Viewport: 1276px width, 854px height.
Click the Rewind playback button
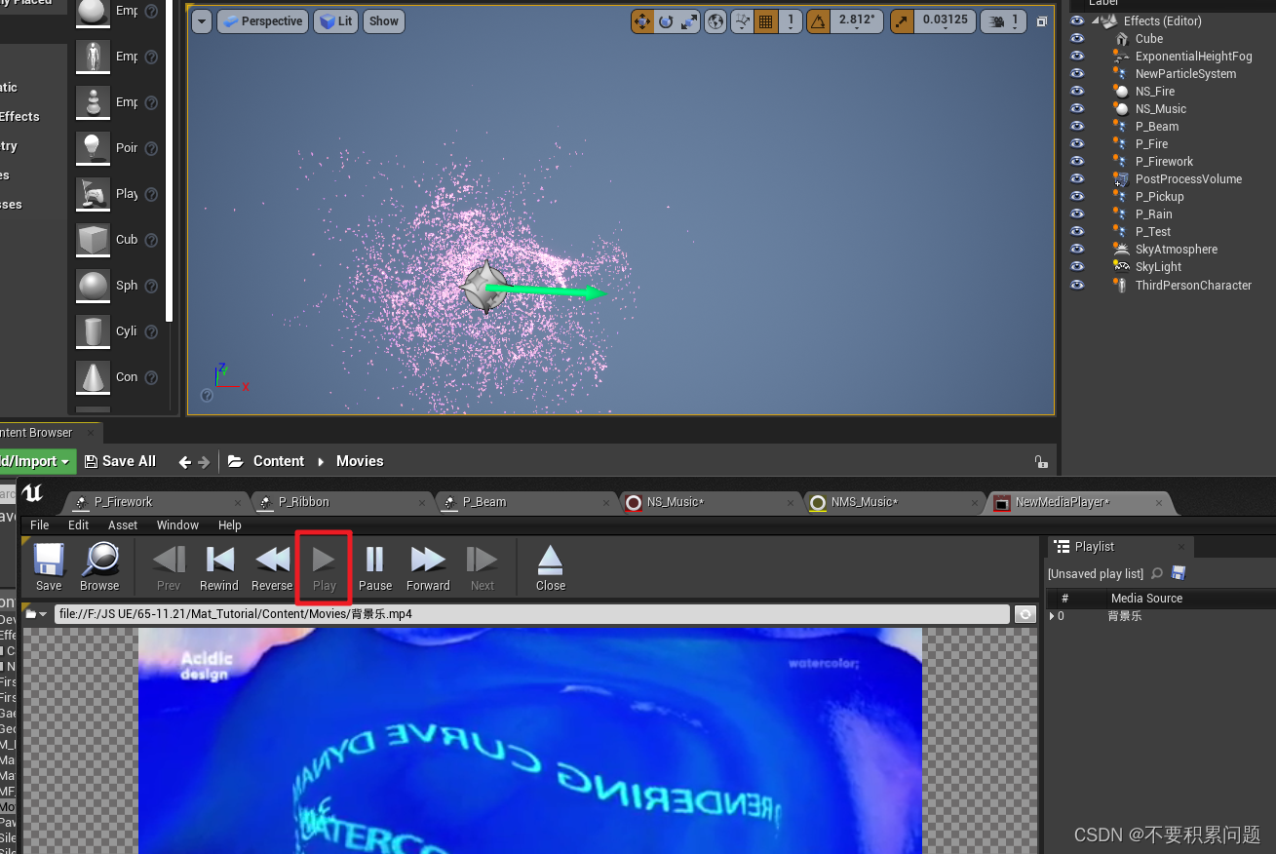point(219,567)
